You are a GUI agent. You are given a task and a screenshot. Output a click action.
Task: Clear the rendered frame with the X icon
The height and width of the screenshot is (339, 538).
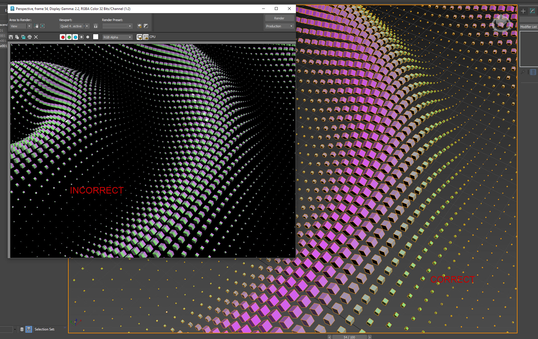pyautogui.click(x=36, y=37)
